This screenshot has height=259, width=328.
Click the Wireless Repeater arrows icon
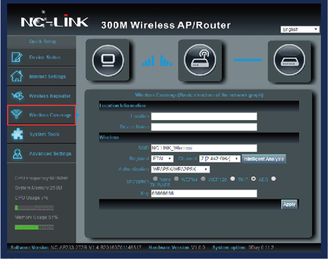coord(18,96)
